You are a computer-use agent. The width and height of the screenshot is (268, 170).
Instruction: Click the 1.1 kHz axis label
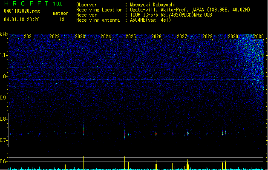[x=4, y=55]
